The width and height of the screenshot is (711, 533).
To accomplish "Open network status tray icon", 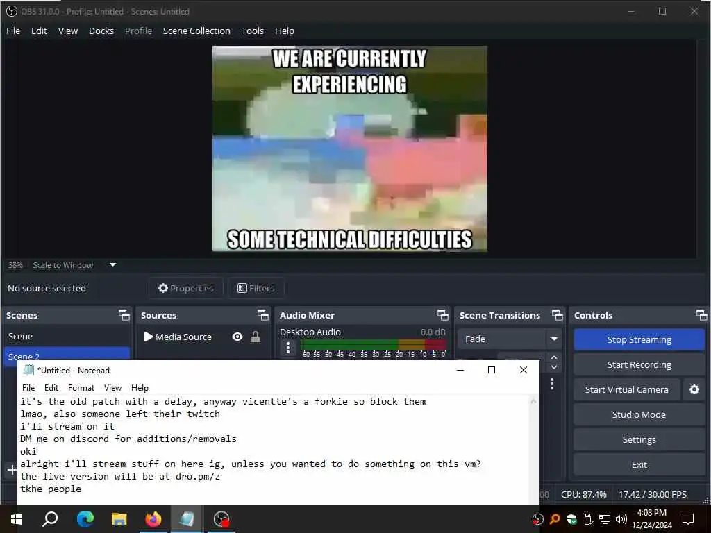I will coord(605,519).
